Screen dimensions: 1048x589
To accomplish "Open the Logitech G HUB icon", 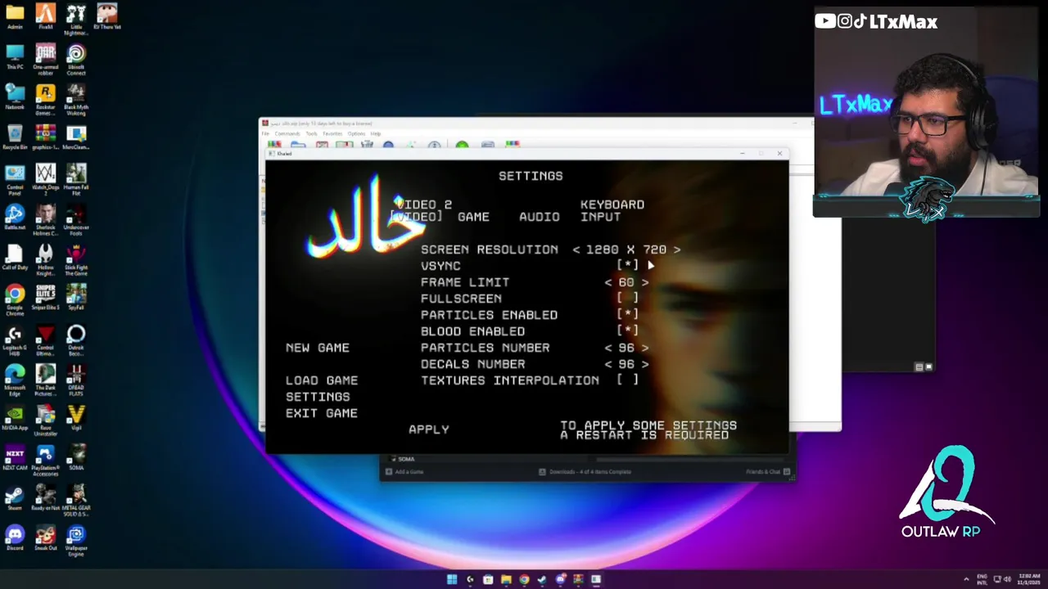I will pyautogui.click(x=15, y=340).
